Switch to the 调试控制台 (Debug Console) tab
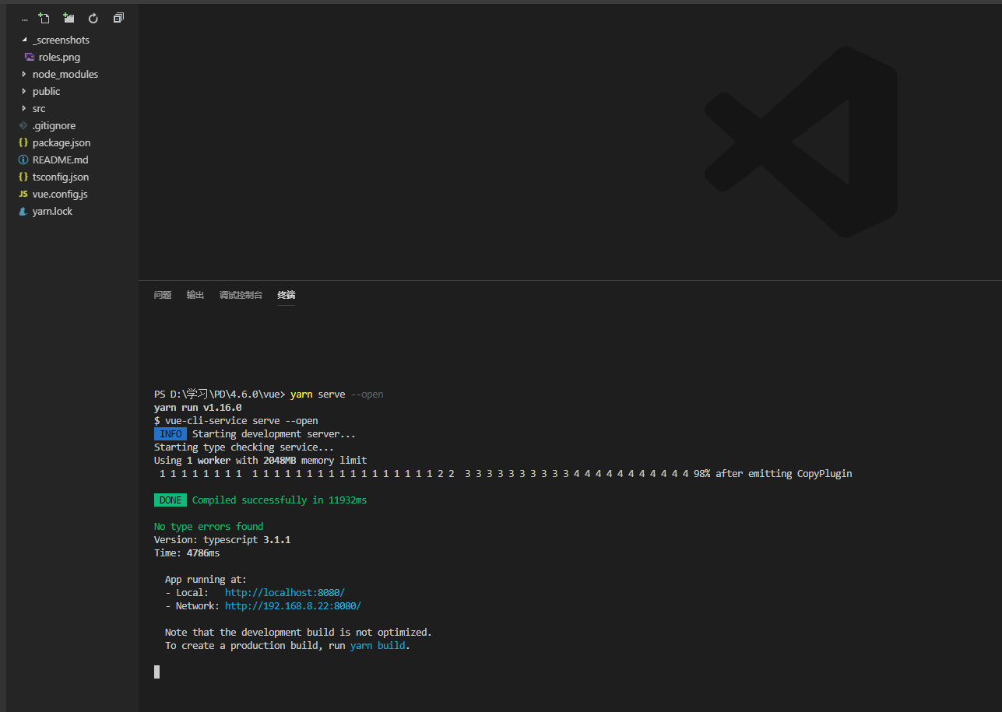The height and width of the screenshot is (712, 1002). [x=241, y=295]
